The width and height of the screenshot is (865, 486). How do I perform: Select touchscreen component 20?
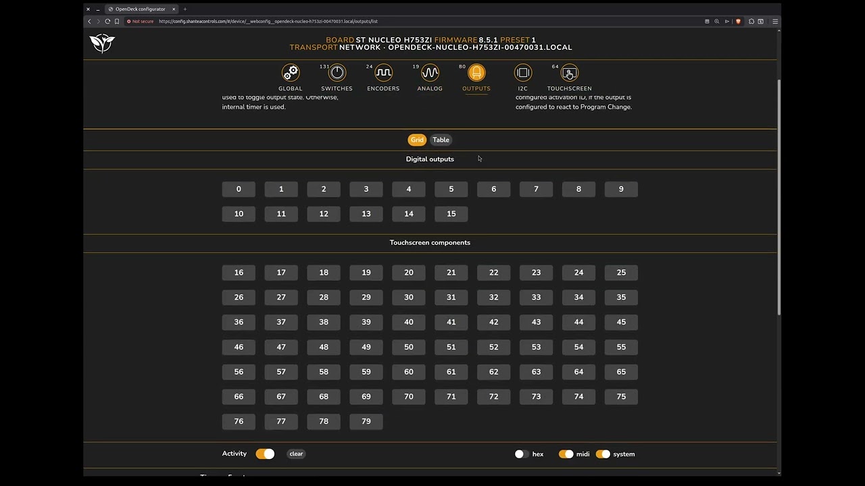pos(409,273)
